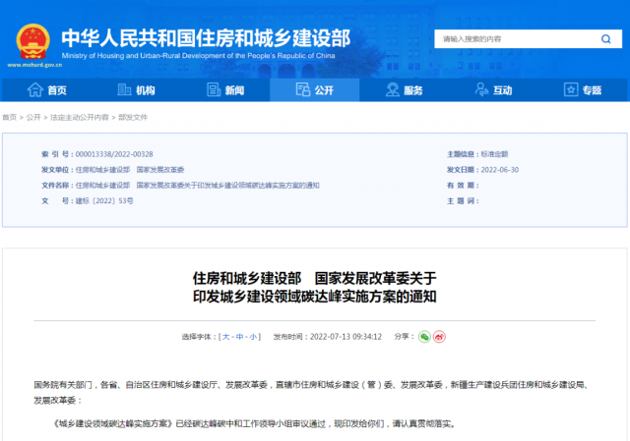Set font size to 大
Screen dimensions: 630x441
tap(227, 336)
